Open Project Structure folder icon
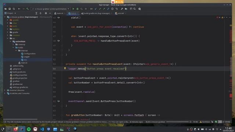235x132 pixels. pyautogui.click(x=126, y=9)
